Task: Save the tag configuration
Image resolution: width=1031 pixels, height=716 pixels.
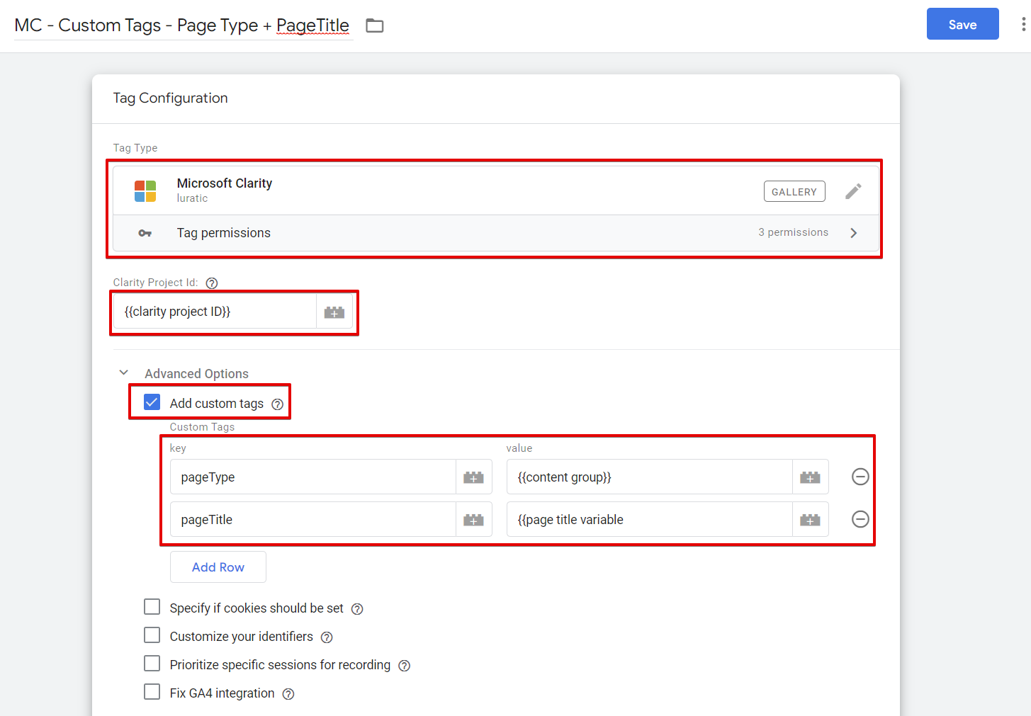Action: tap(962, 23)
